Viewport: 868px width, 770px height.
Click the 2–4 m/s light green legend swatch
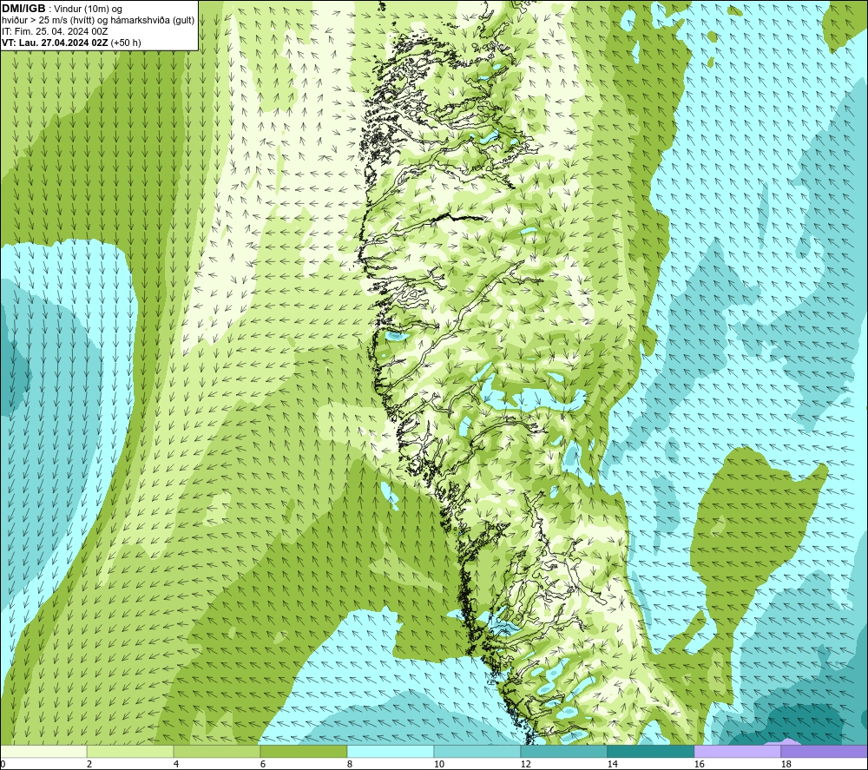point(130,751)
